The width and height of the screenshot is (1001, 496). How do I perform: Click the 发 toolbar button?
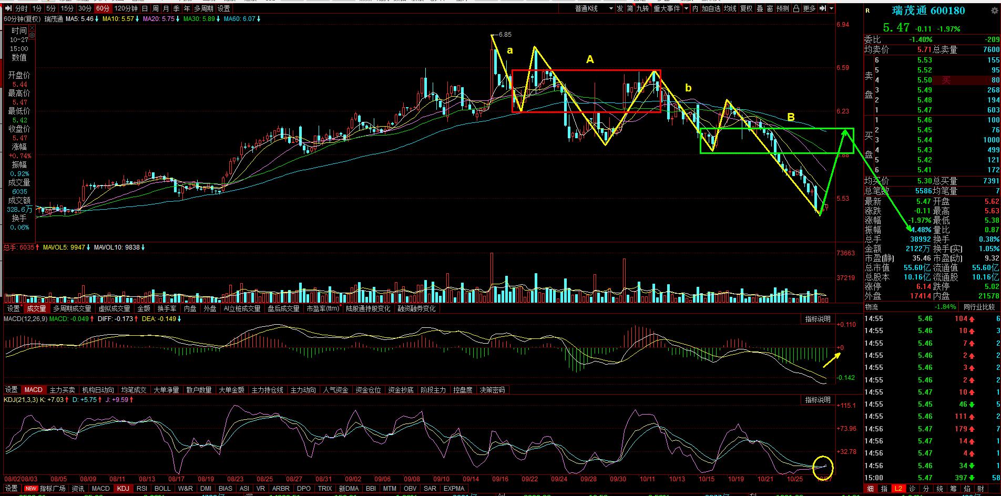coord(620,8)
